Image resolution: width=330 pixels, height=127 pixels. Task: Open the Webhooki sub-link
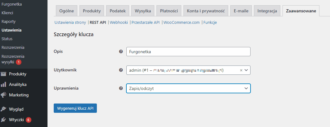point(119,23)
